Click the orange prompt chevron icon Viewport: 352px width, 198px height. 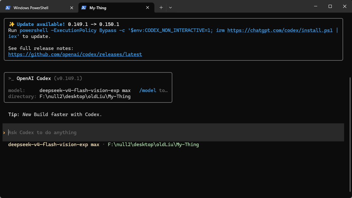tap(4, 133)
